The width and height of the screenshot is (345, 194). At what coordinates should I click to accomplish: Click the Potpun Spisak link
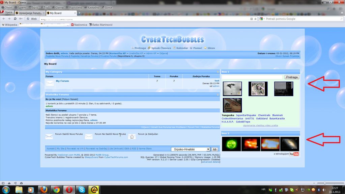point(70,99)
